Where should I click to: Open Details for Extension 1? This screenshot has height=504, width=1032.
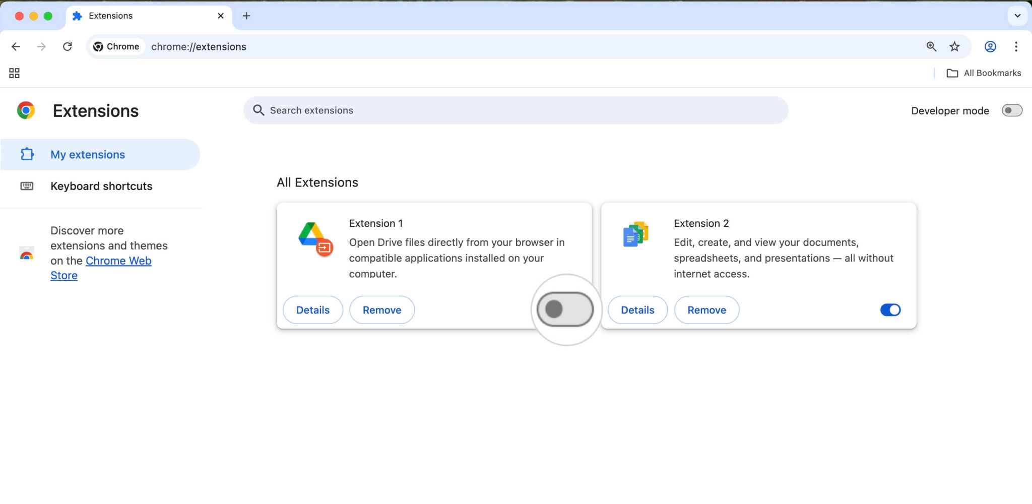tap(313, 310)
